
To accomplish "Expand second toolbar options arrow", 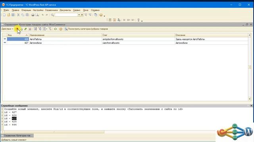I will click(142, 21).
